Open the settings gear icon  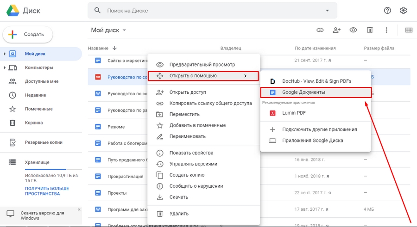click(404, 10)
